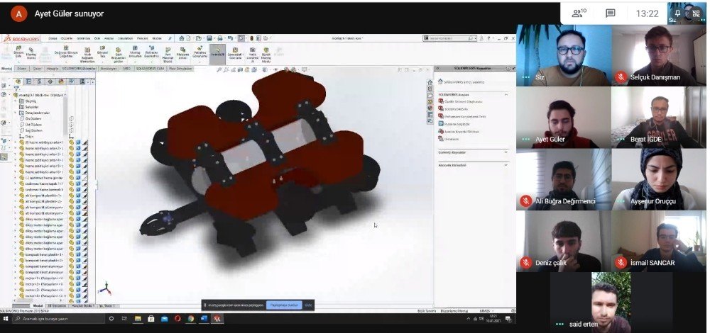Screen dimensions: 710x333
Task: Toggle visibility of sızdırmaz hazne kapak
Action: coord(71,184)
